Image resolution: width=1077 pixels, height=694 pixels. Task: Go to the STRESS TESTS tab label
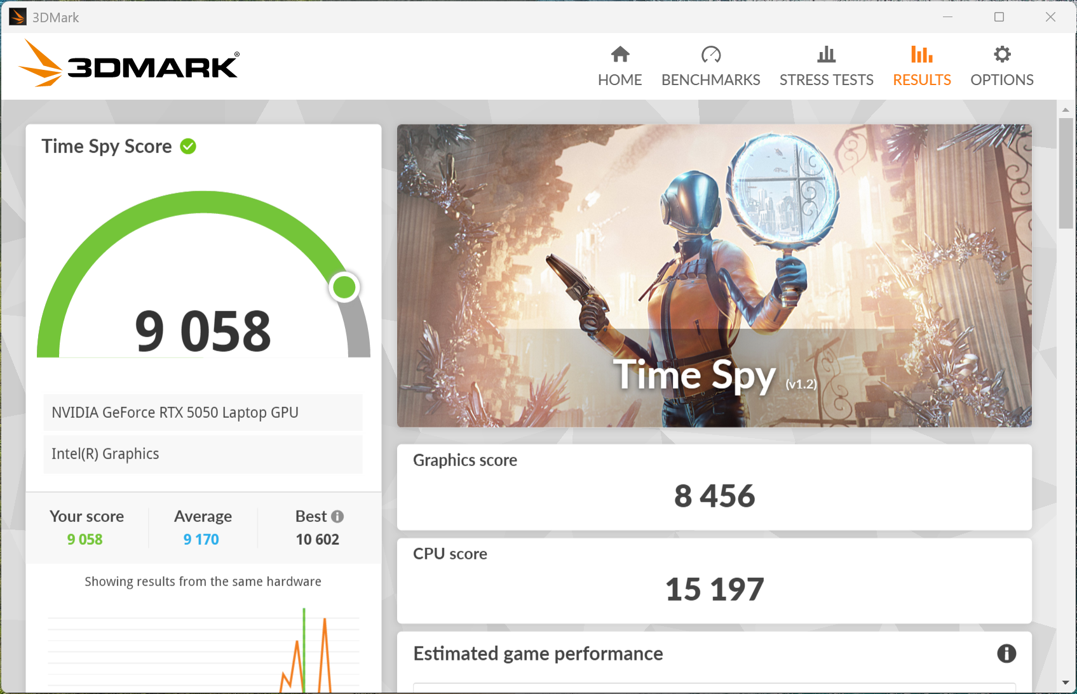click(x=827, y=80)
